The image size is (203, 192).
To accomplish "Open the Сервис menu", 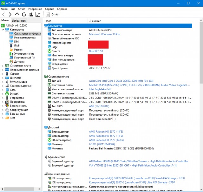I will click(x=49, y=9).
